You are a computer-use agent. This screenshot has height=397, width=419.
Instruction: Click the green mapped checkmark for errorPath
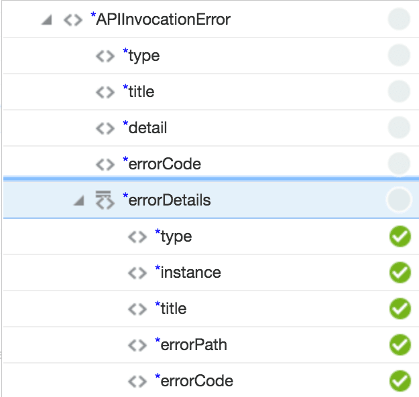(400, 345)
